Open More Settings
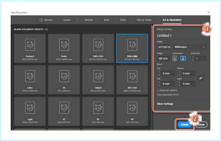 [165, 104]
